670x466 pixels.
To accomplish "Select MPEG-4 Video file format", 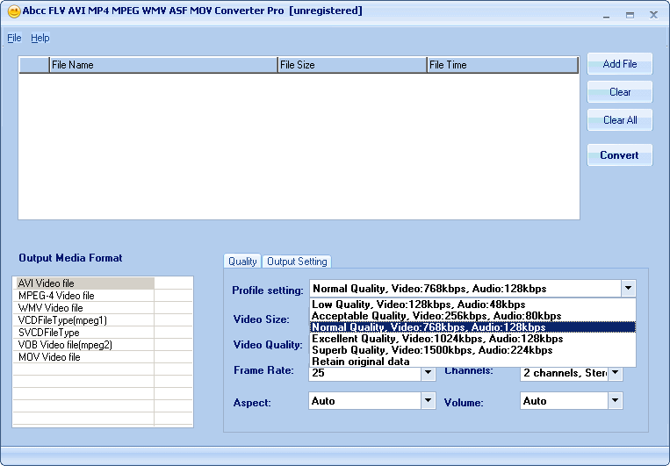I will (x=56, y=296).
